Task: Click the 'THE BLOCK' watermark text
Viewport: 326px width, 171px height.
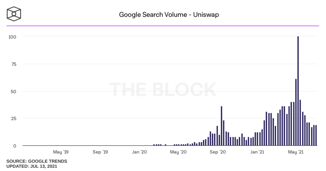Action: point(163,90)
